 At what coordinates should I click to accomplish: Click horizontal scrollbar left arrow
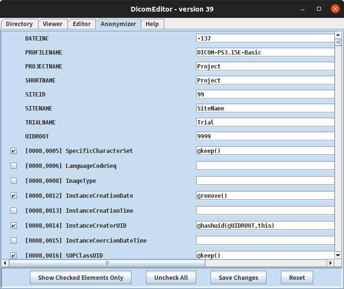(5, 263)
